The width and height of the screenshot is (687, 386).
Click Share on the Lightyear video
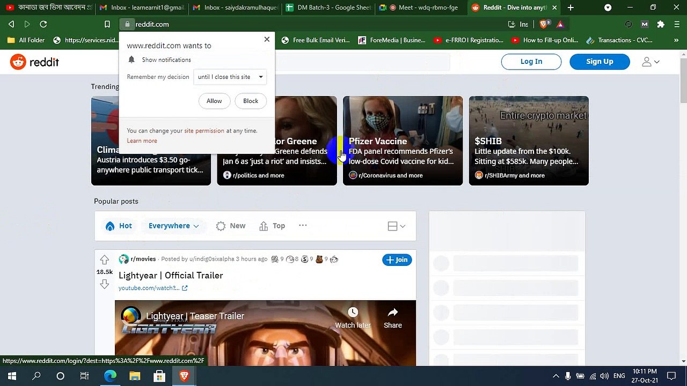pyautogui.click(x=393, y=318)
